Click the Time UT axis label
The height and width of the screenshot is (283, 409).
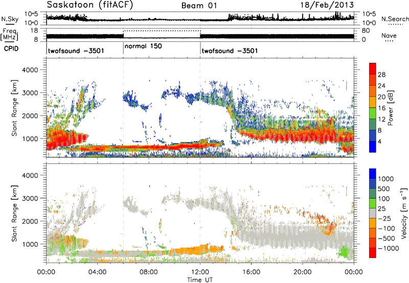(200, 279)
